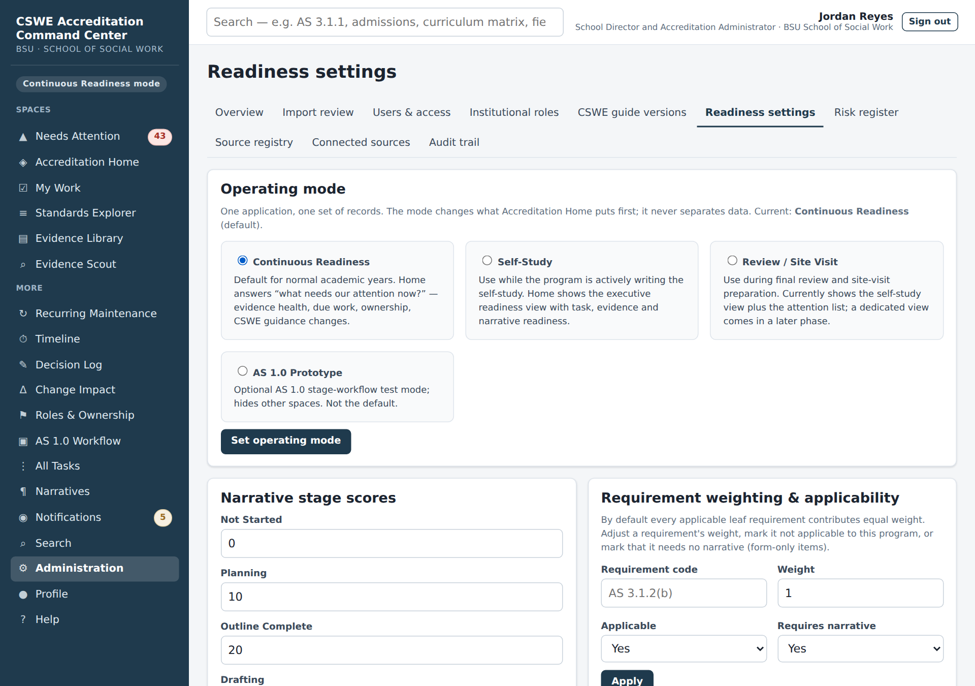Select the AS 1.0 Prototype radio button
This screenshot has width=975, height=686.
[243, 371]
